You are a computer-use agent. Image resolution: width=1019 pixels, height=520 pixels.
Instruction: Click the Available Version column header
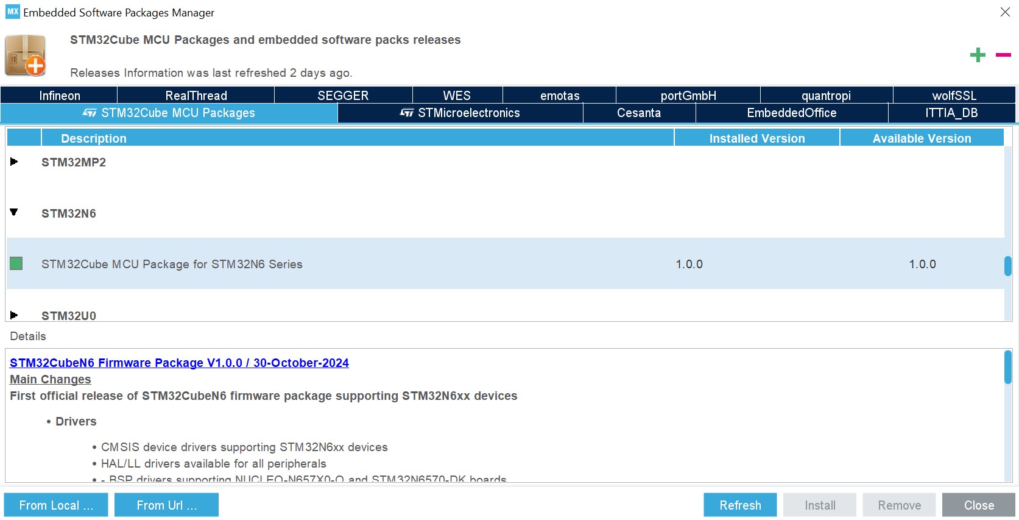point(922,138)
